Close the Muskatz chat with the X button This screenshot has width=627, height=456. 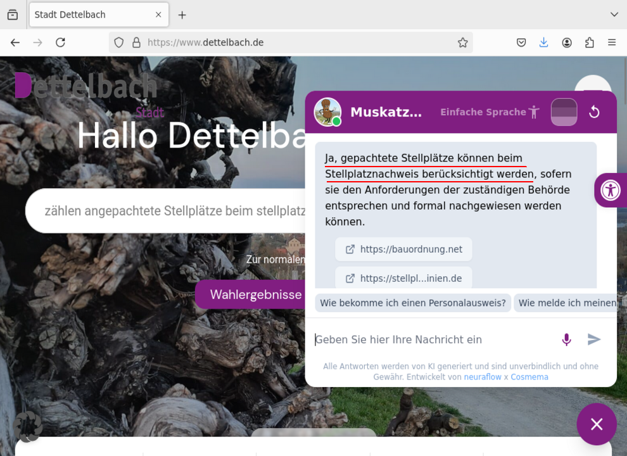(x=596, y=424)
